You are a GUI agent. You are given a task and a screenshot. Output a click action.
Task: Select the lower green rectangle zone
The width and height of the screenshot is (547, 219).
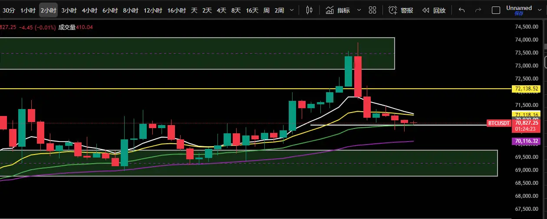(x=249, y=163)
